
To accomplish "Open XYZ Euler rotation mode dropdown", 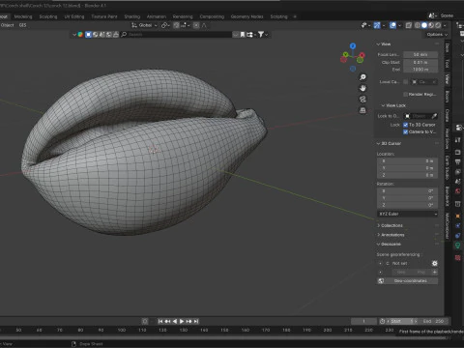I will coord(407,214).
